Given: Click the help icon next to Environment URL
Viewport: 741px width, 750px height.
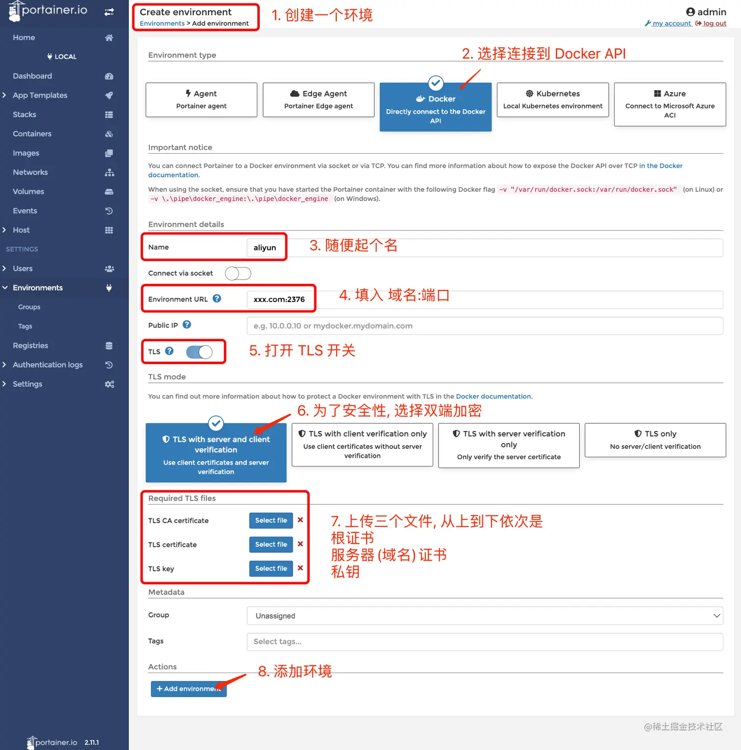Looking at the screenshot, I should 217,298.
